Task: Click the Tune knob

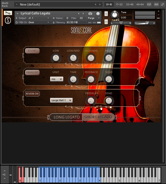Action: point(115,15)
